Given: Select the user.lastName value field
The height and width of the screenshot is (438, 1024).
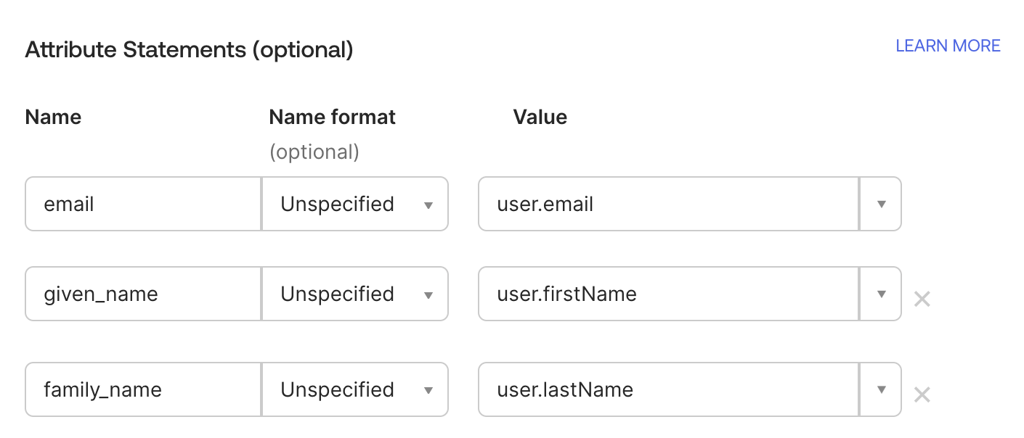Looking at the screenshot, I should point(668,390).
